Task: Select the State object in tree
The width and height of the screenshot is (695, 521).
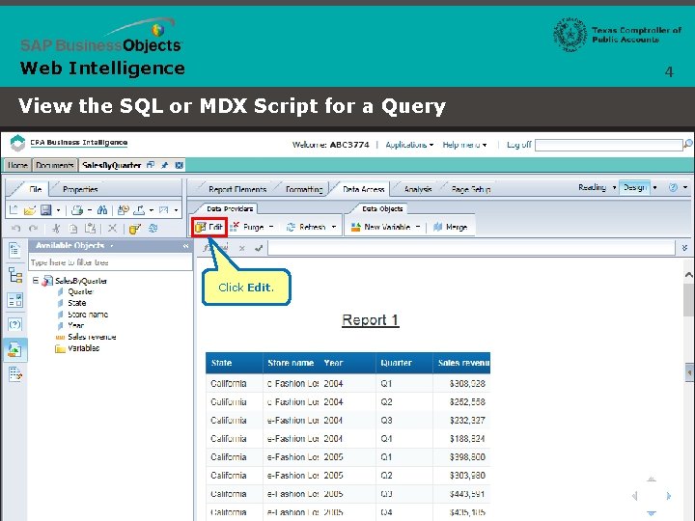Action: click(x=76, y=303)
